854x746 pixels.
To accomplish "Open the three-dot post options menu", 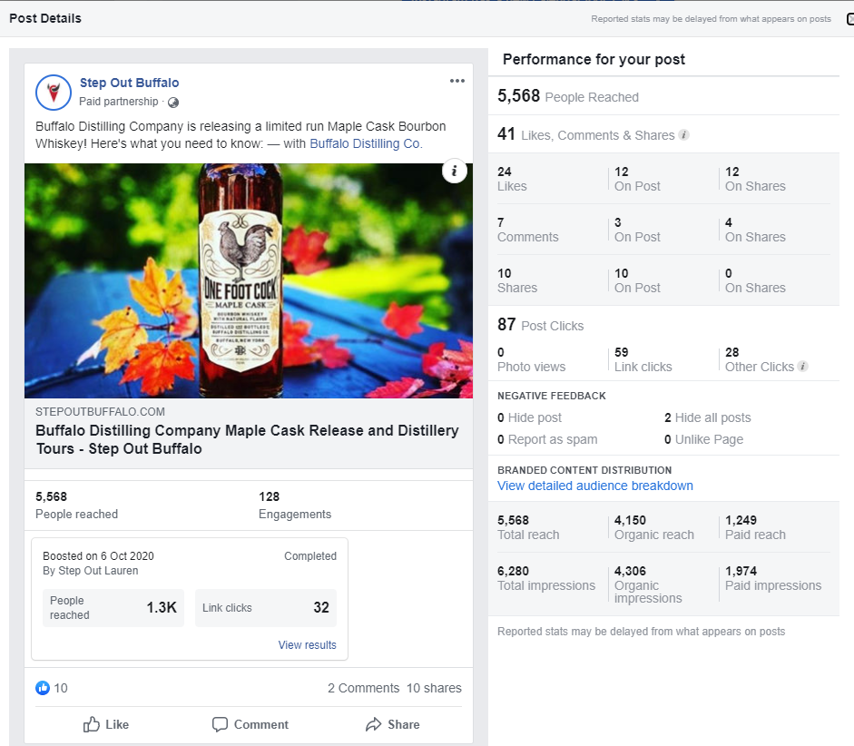I will pos(457,81).
